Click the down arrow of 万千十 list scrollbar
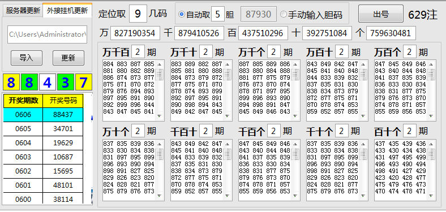The image size is (446, 212). (x=228, y=116)
